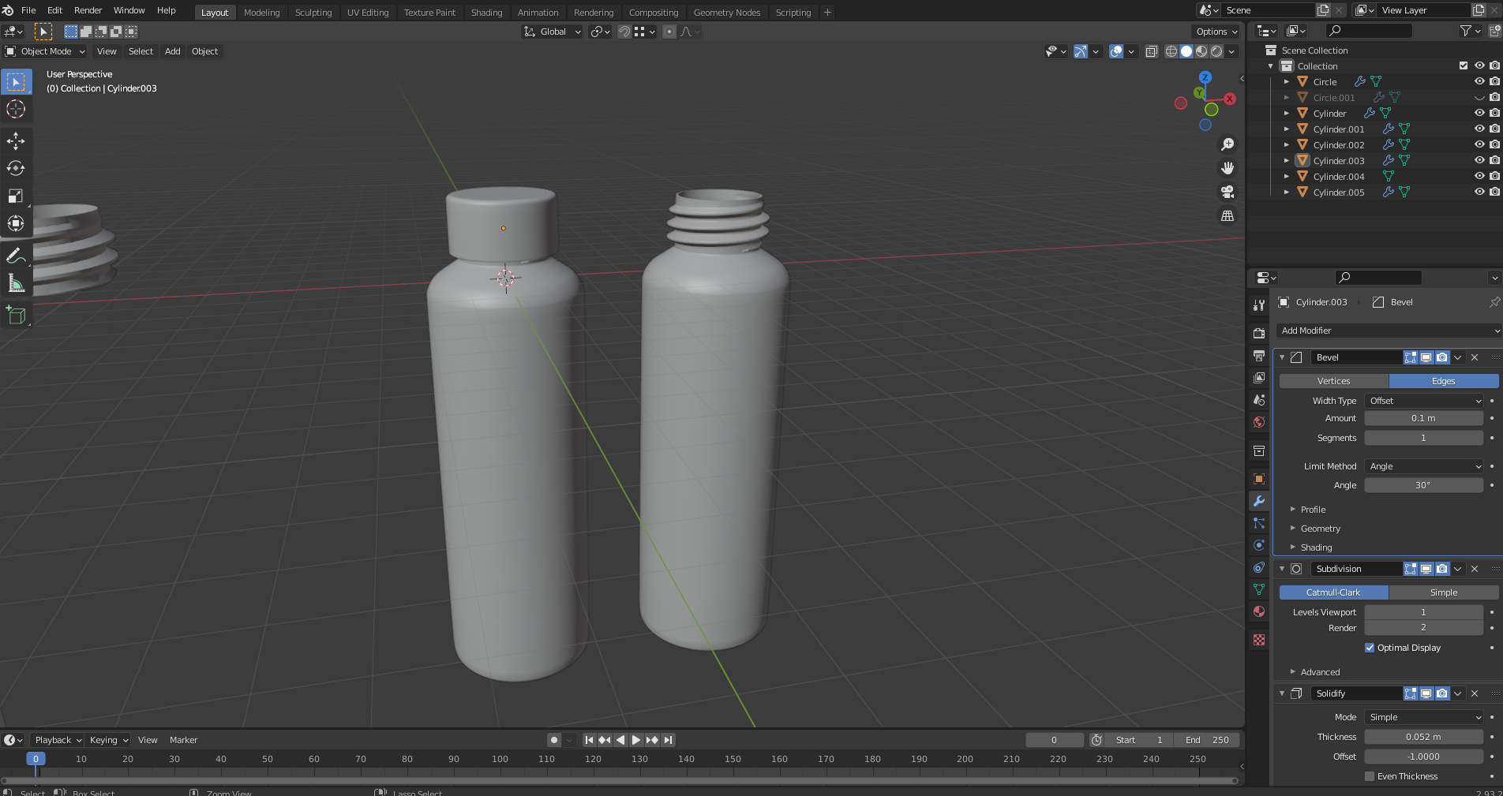Enable Even Thickness checkbox
The image size is (1503, 796).
click(1370, 776)
